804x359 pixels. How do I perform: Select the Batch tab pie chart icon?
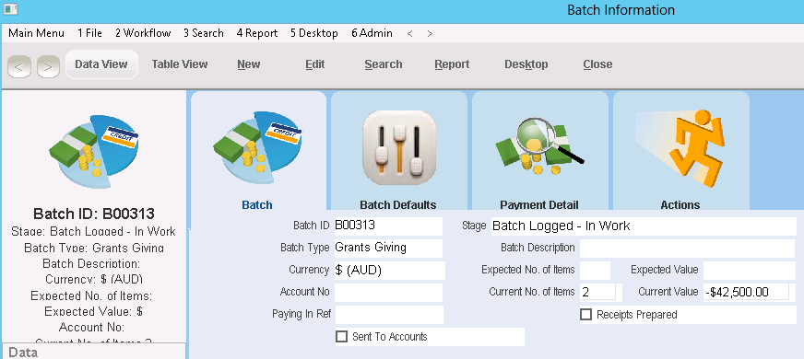[x=257, y=148]
